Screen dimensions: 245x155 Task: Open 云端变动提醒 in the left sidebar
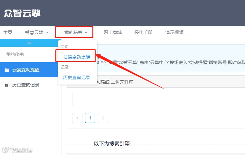[29, 70]
